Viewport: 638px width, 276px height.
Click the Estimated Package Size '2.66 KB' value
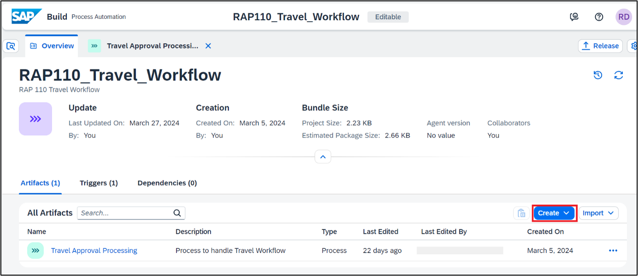click(398, 136)
